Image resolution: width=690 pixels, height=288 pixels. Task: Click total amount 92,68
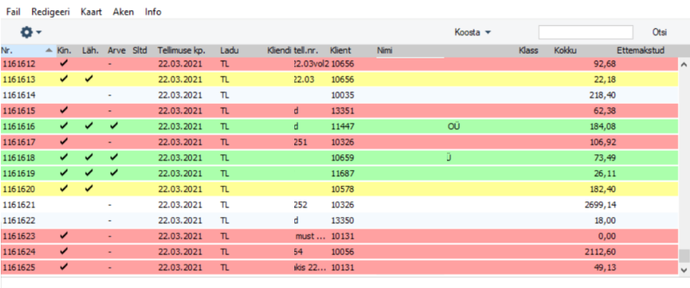(x=604, y=64)
